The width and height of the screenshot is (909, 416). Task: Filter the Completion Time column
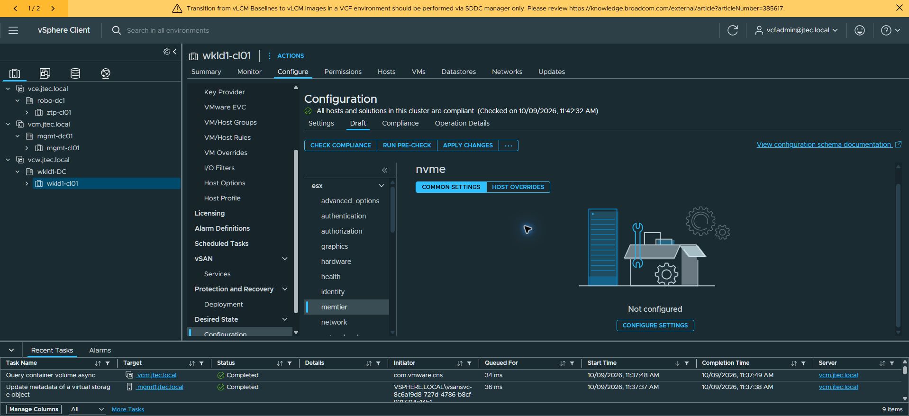click(x=803, y=363)
